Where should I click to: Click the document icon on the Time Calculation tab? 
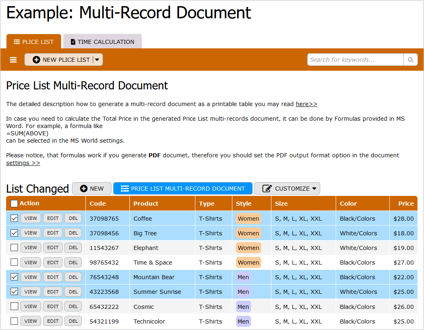[73, 42]
